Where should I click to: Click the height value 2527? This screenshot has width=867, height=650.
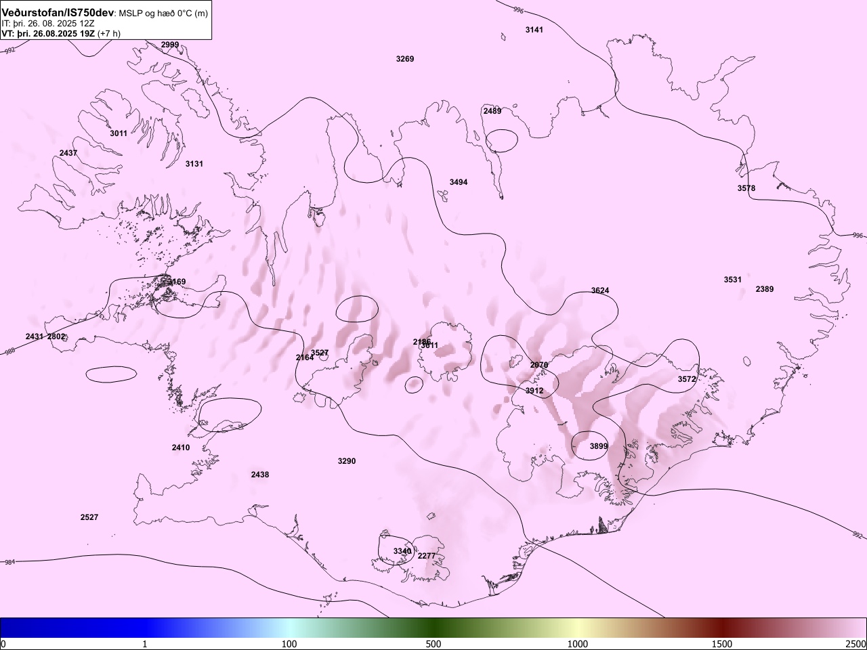tap(89, 517)
